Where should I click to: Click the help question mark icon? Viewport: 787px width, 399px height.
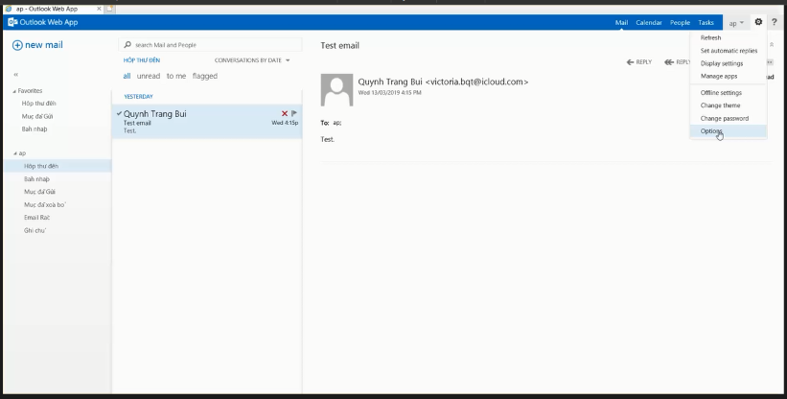coord(774,22)
